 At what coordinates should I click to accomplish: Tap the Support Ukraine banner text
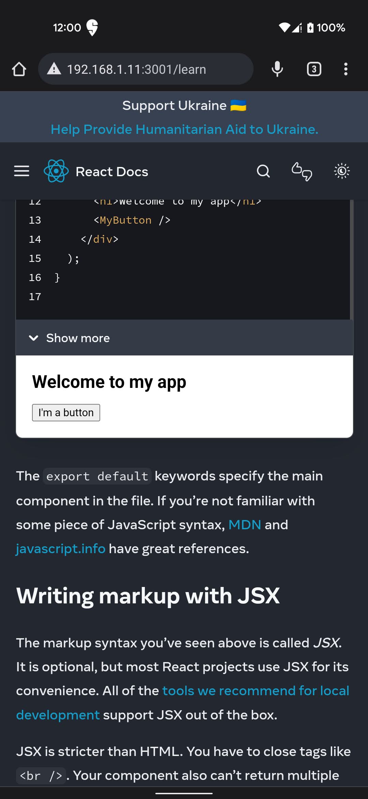(x=184, y=106)
